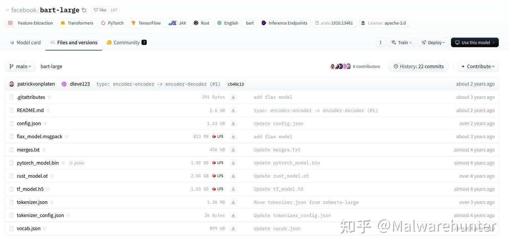Click patrickvonplaten's avatar in the commit row
The height and width of the screenshot is (247, 509).
(12, 84)
